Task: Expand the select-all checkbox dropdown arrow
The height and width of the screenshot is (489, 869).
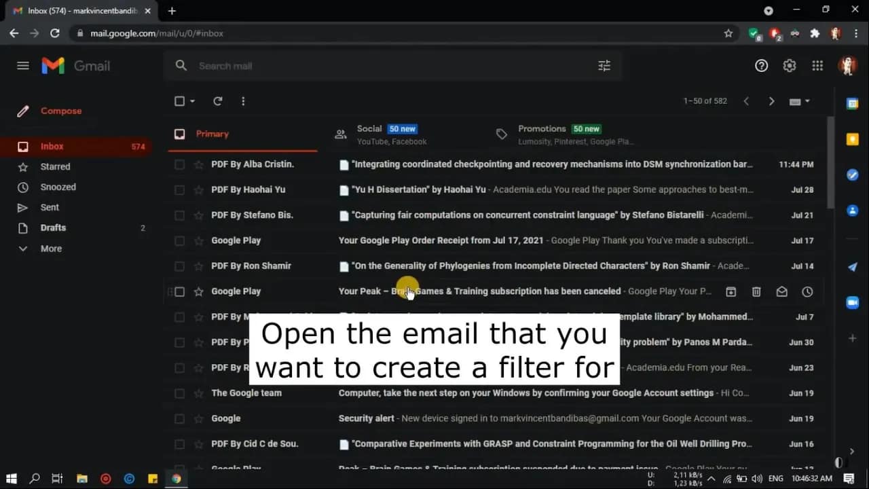Action: pyautogui.click(x=193, y=101)
